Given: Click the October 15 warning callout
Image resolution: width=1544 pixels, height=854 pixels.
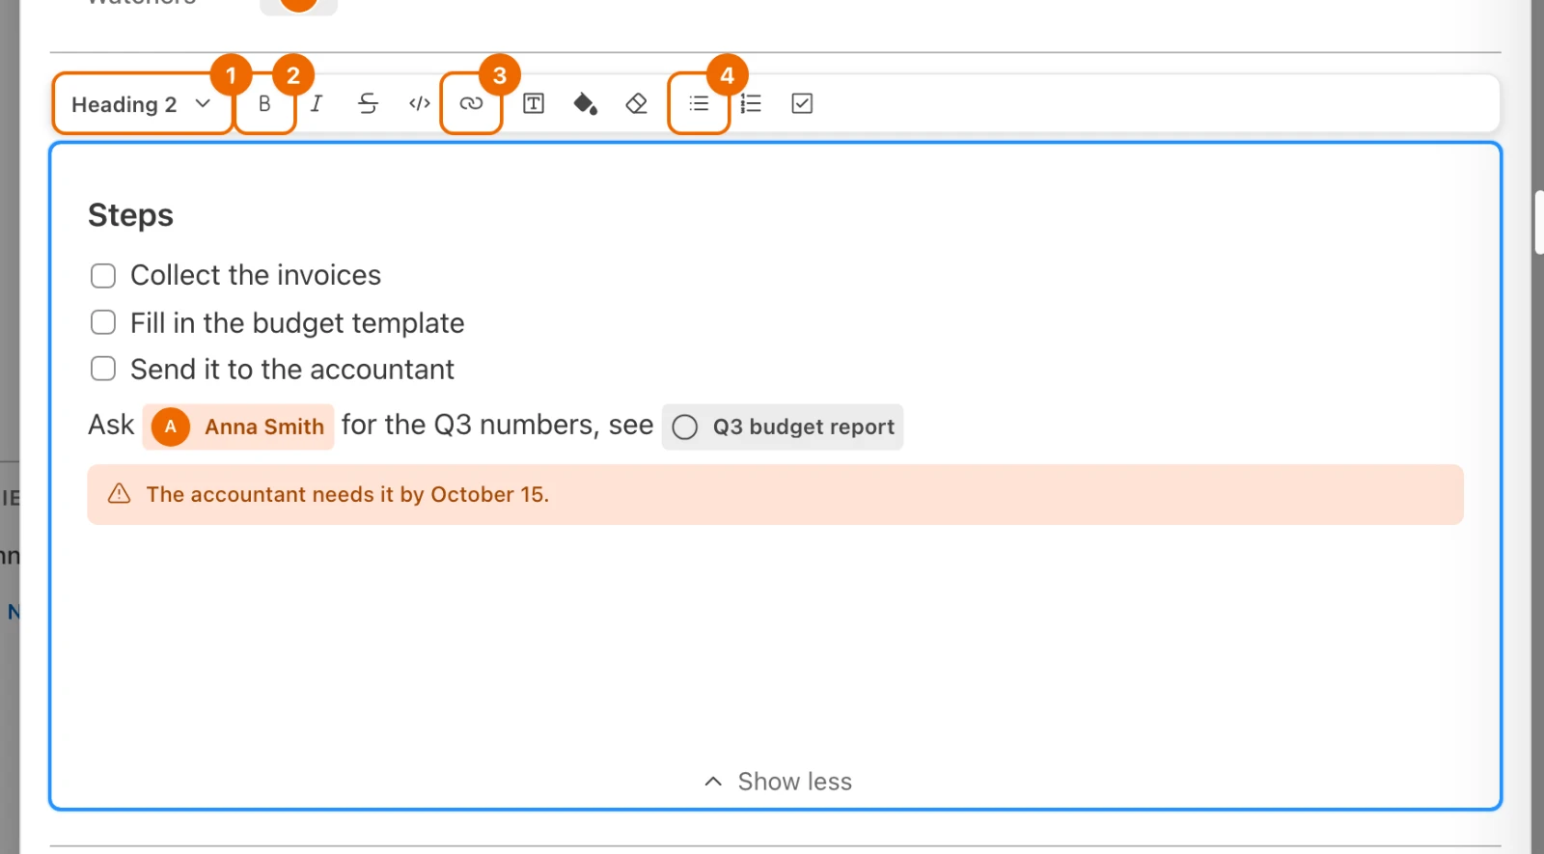Looking at the screenshot, I should point(775,495).
